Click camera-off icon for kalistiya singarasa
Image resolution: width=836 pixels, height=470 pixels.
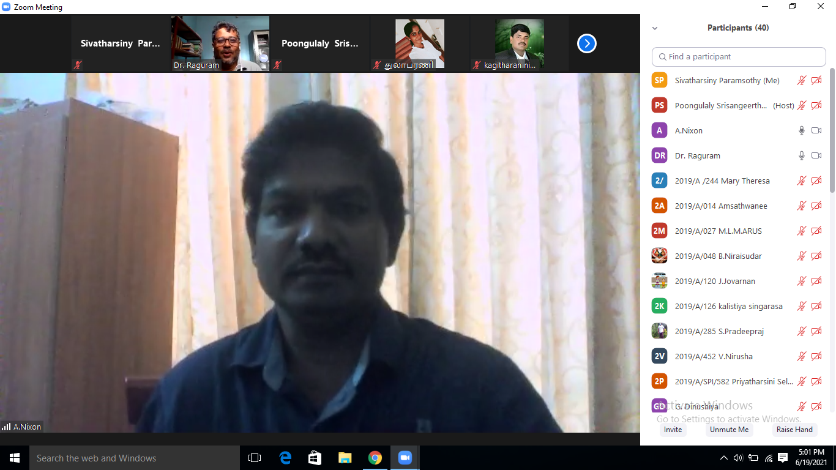tap(816, 306)
